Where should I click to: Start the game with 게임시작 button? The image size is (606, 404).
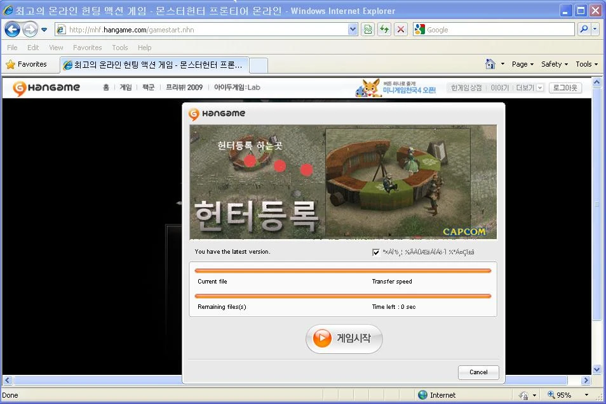344,339
